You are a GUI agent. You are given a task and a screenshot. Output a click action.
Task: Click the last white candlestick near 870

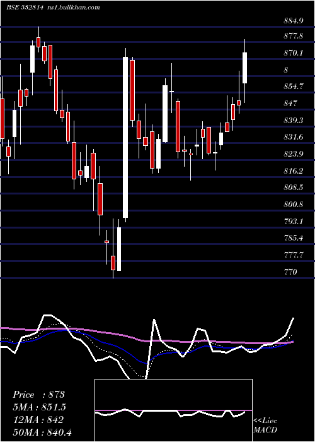(244, 68)
